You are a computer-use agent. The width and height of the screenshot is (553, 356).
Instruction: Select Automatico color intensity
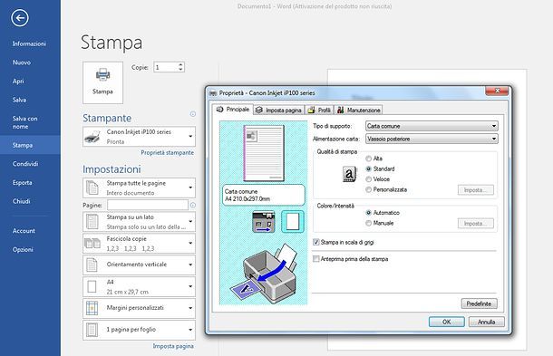click(369, 213)
